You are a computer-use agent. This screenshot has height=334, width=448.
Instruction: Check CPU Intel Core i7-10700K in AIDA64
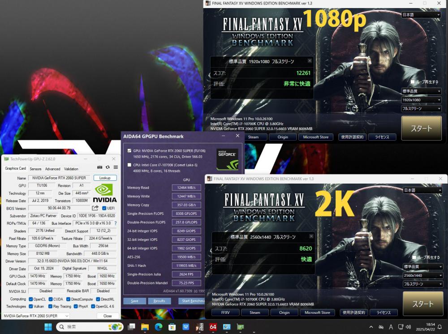coord(129,165)
